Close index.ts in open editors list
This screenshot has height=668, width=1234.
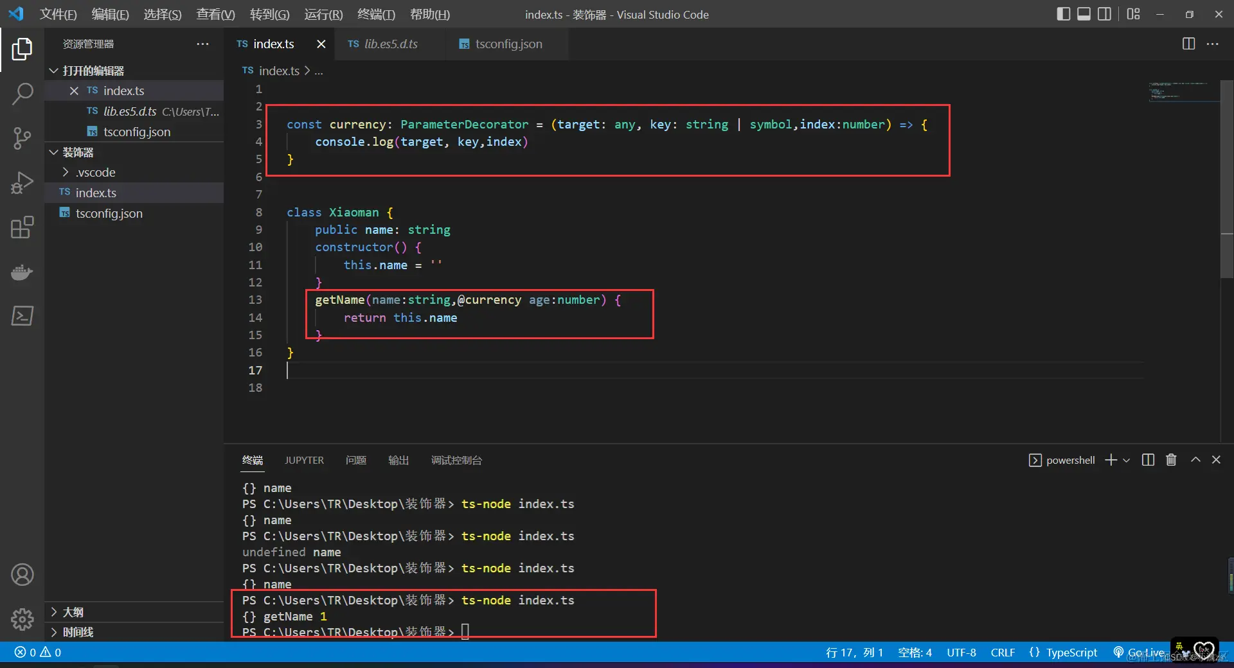(74, 91)
